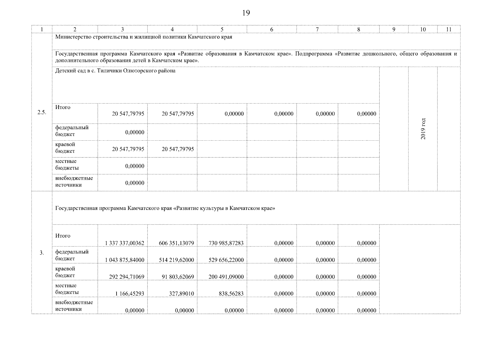Screen dimensions: 492x348
Task: Select the value 514 219,62000
Action: coord(176,260)
